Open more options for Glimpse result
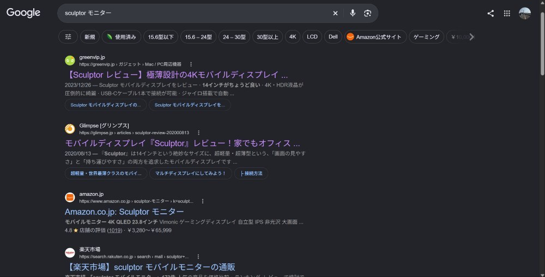 (198, 133)
